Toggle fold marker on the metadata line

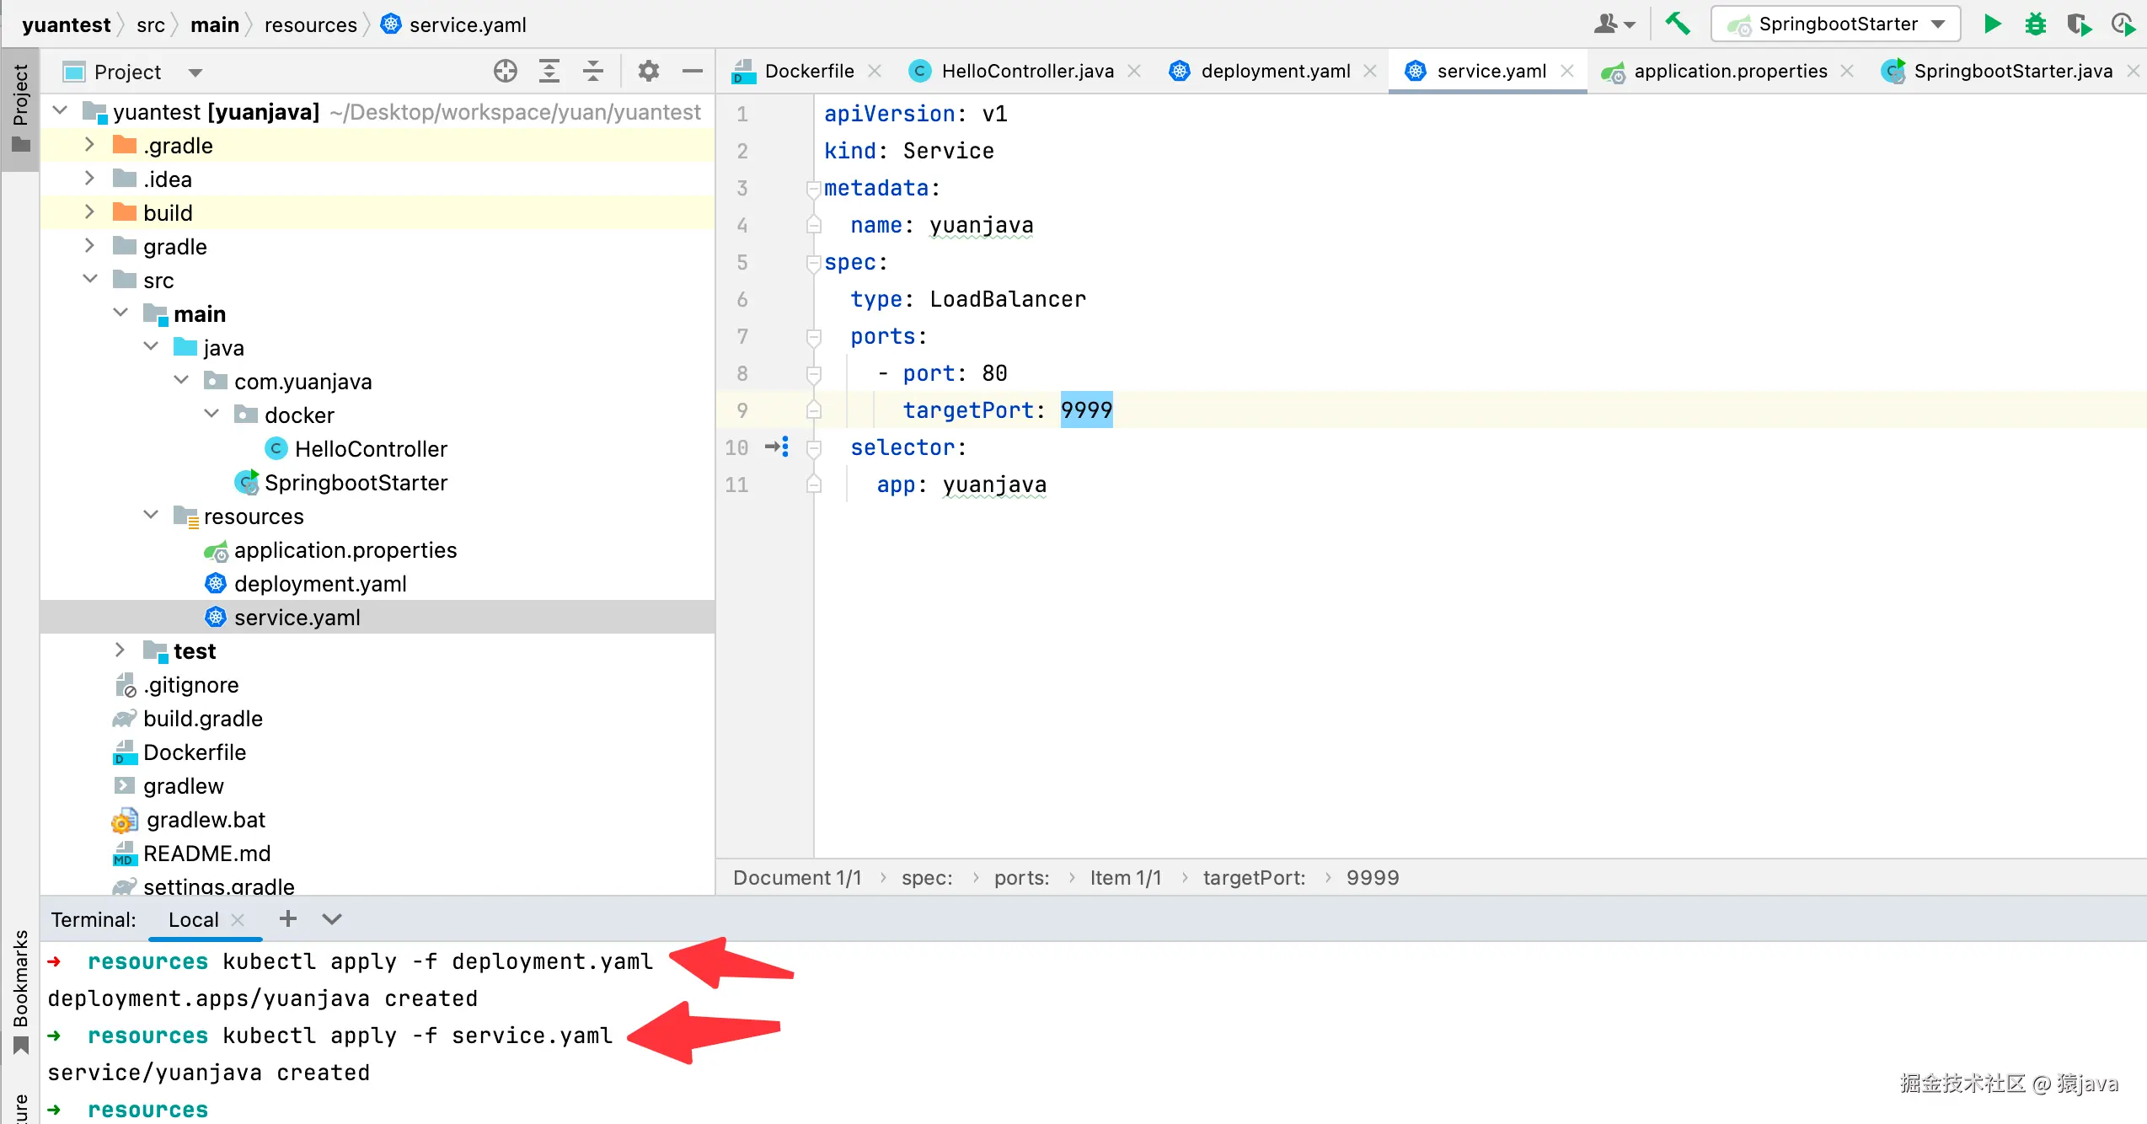[x=813, y=189]
